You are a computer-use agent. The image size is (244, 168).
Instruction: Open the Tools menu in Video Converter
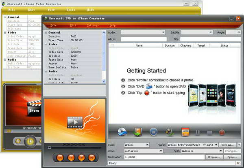pos(71,9)
